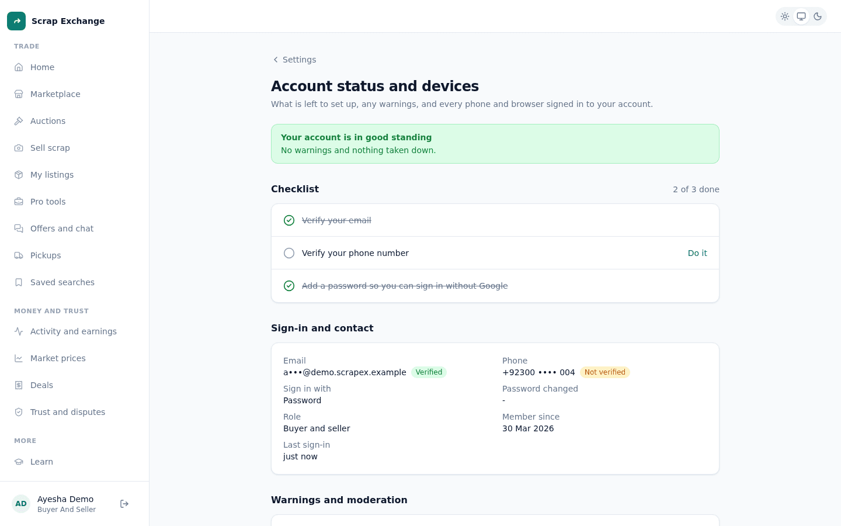Click the Scrap Exchange brand name
841x526 pixels.
pyautogui.click(x=68, y=21)
